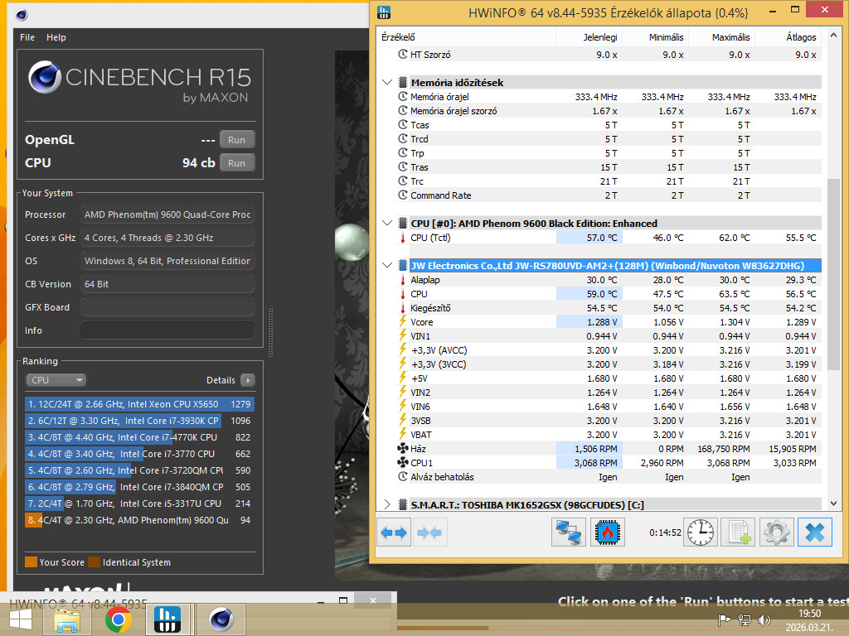
Task: Click the start logging document icon
Action: 739,532
